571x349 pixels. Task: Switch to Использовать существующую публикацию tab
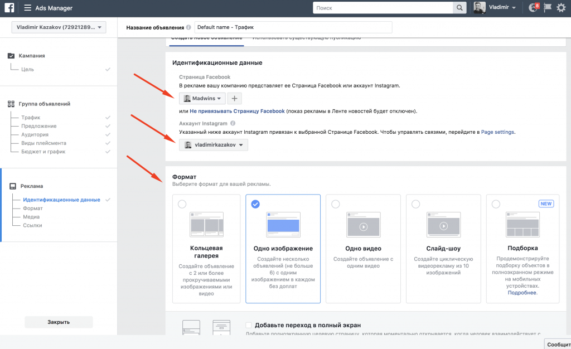(x=306, y=38)
